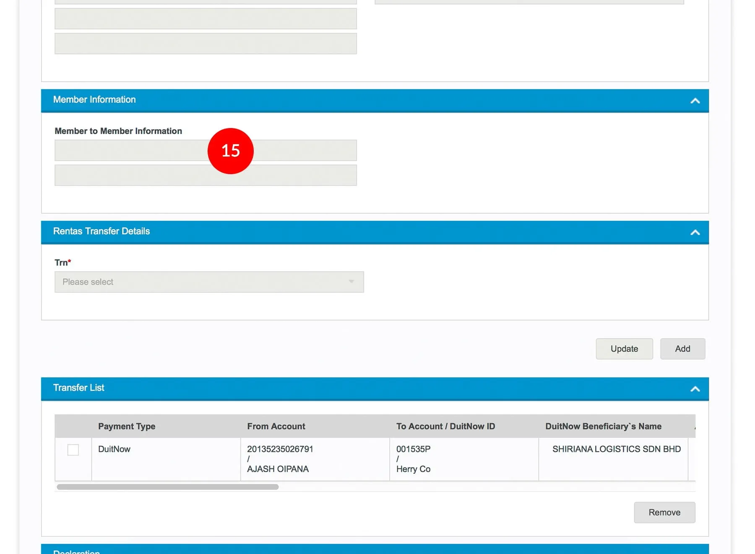The image size is (755, 554).
Task: Open the Trn 'Please select' dropdown
Action: click(x=209, y=282)
